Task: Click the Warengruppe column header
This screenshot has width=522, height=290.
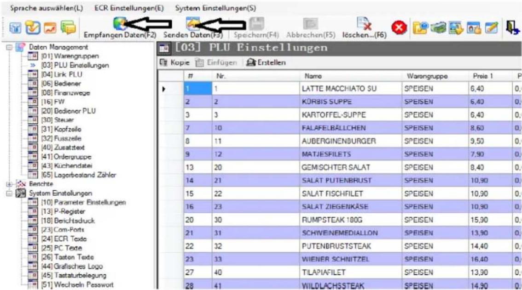Action: click(x=435, y=76)
